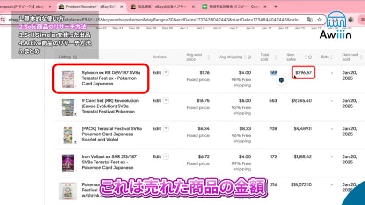This screenshot has width=365, height=205.
Task: Sort by Avg sold price column
Action: (208, 57)
